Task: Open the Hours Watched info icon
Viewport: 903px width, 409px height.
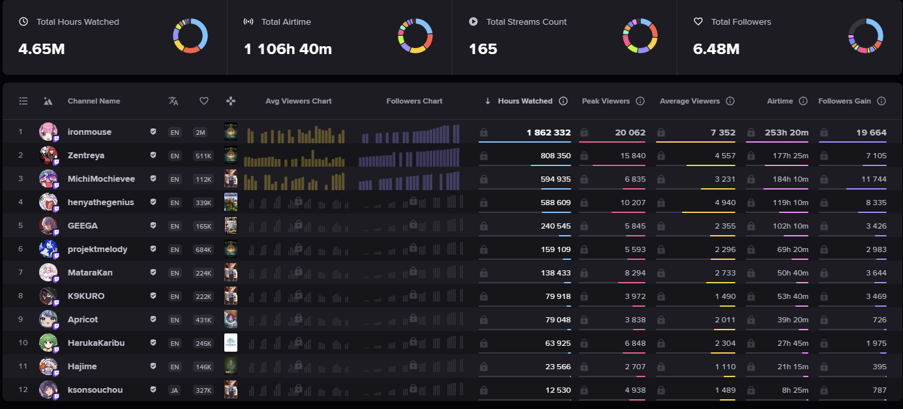Action: pyautogui.click(x=563, y=101)
